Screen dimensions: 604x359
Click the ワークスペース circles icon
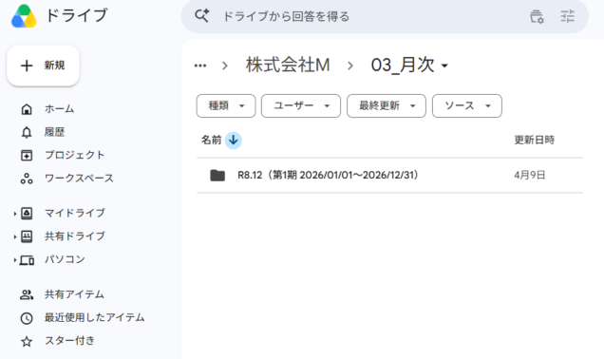(27, 179)
